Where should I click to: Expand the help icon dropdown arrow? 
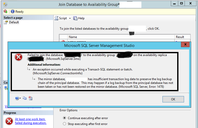click(20, 98)
